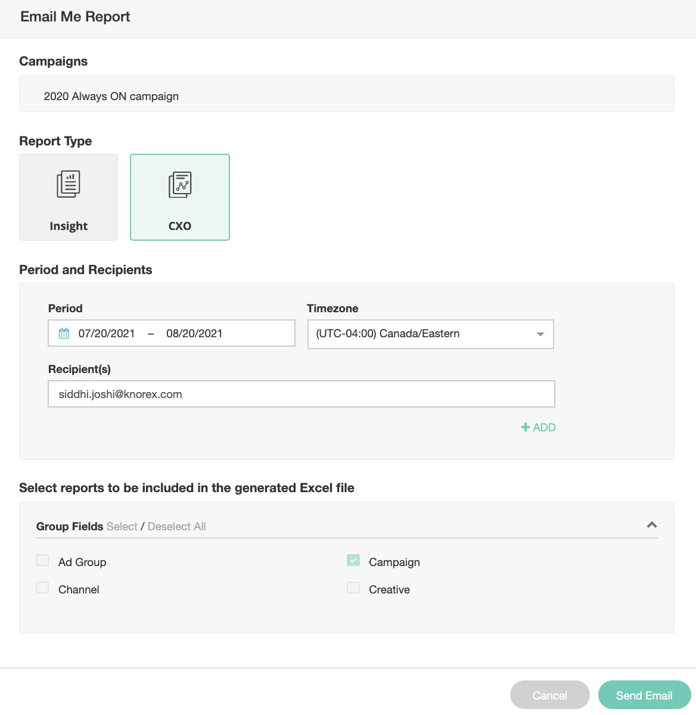Enable the Ad Group checkbox
The height and width of the screenshot is (715, 696).
[x=42, y=560]
